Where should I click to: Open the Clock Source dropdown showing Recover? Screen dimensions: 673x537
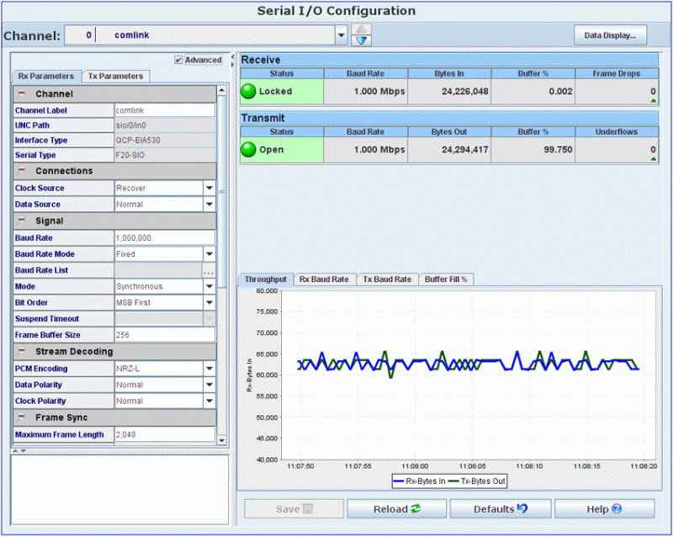(210, 188)
